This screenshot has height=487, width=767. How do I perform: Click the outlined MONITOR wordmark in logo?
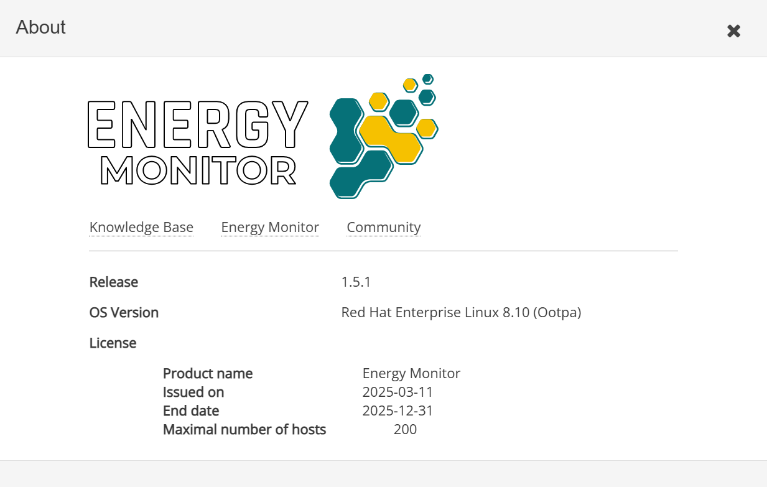tap(198, 170)
